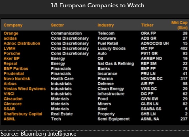
Task: Click the adidas company name
Action: pyautogui.click(x=10, y=38)
